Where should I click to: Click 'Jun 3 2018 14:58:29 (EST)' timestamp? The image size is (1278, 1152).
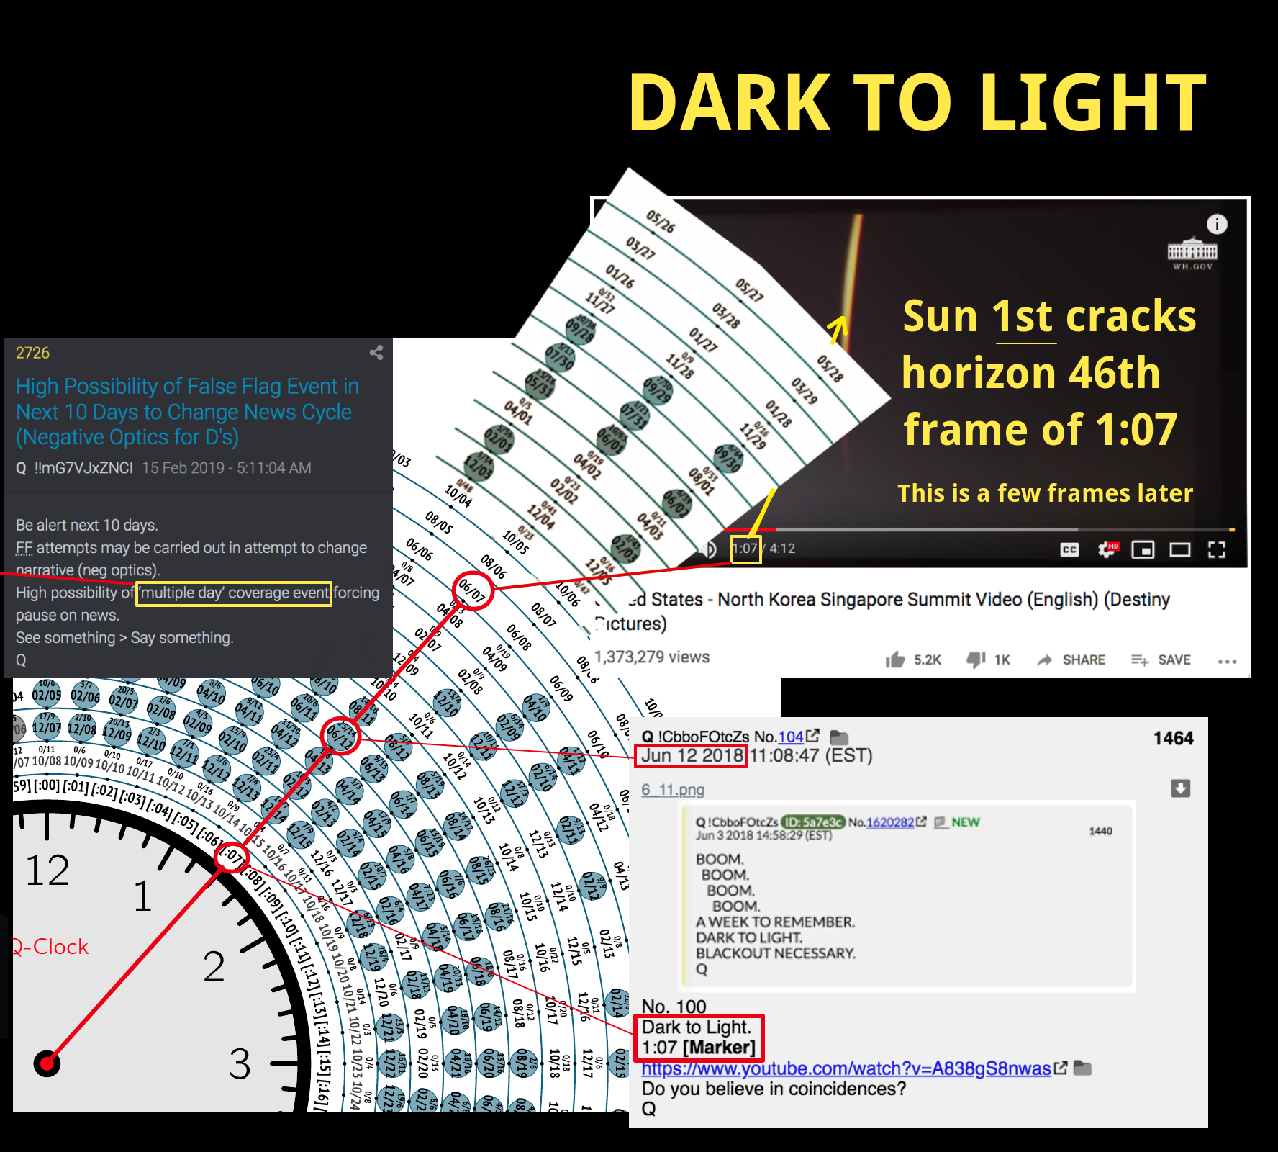pos(763,835)
